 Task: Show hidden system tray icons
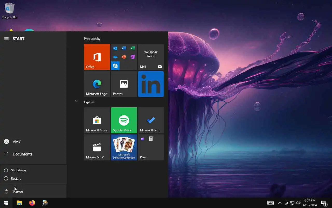click(280, 203)
